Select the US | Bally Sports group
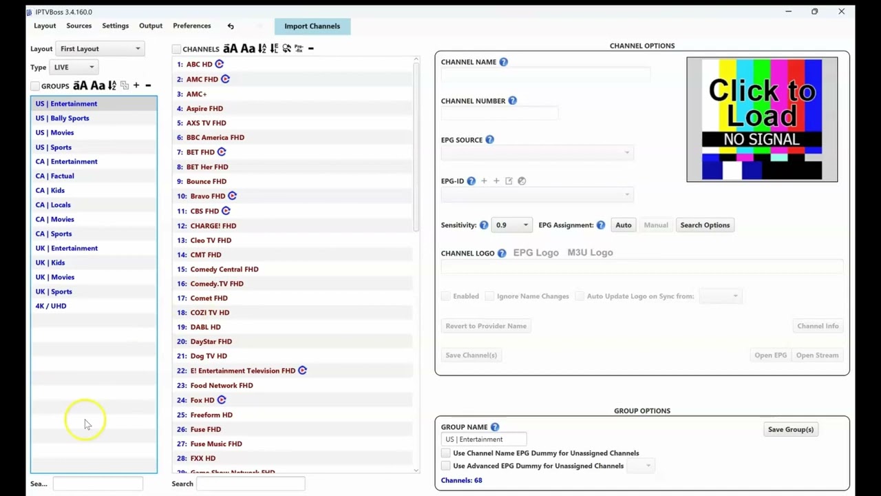The width and height of the screenshot is (881, 496). [x=94, y=118]
